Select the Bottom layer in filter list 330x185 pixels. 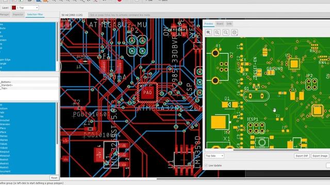pyautogui.click(x=4, y=108)
